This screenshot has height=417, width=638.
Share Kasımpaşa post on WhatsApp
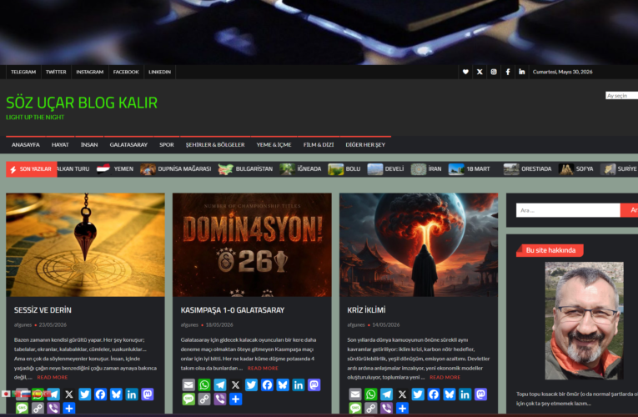pyautogui.click(x=204, y=384)
